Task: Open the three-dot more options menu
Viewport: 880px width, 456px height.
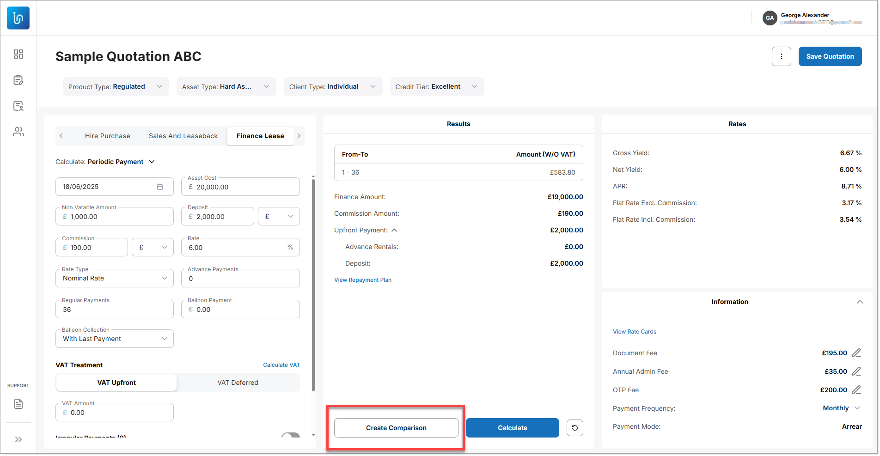Action: pyautogui.click(x=782, y=56)
